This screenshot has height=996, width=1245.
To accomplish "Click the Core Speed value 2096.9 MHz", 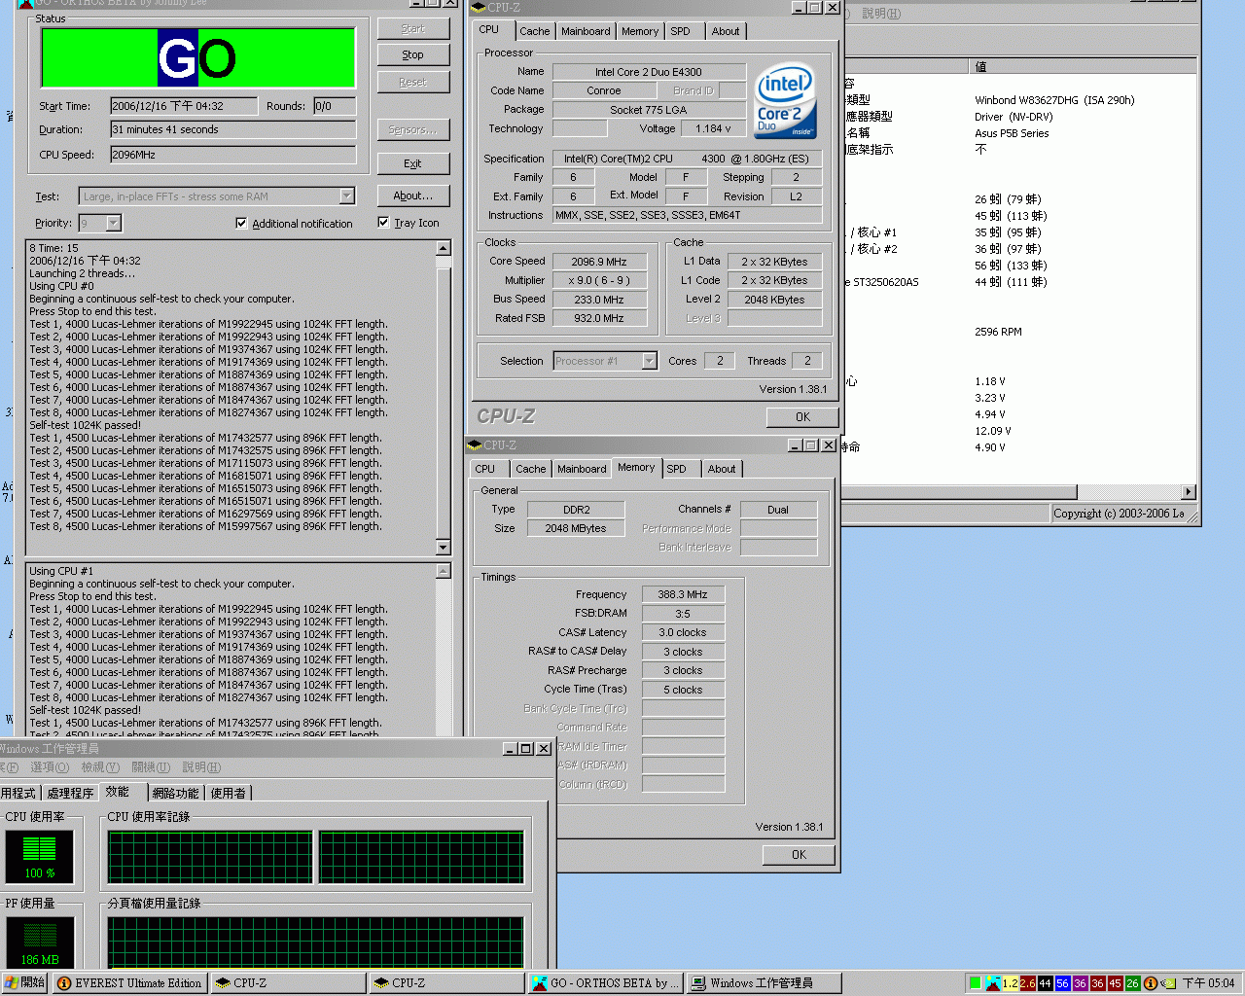I will tap(599, 262).
